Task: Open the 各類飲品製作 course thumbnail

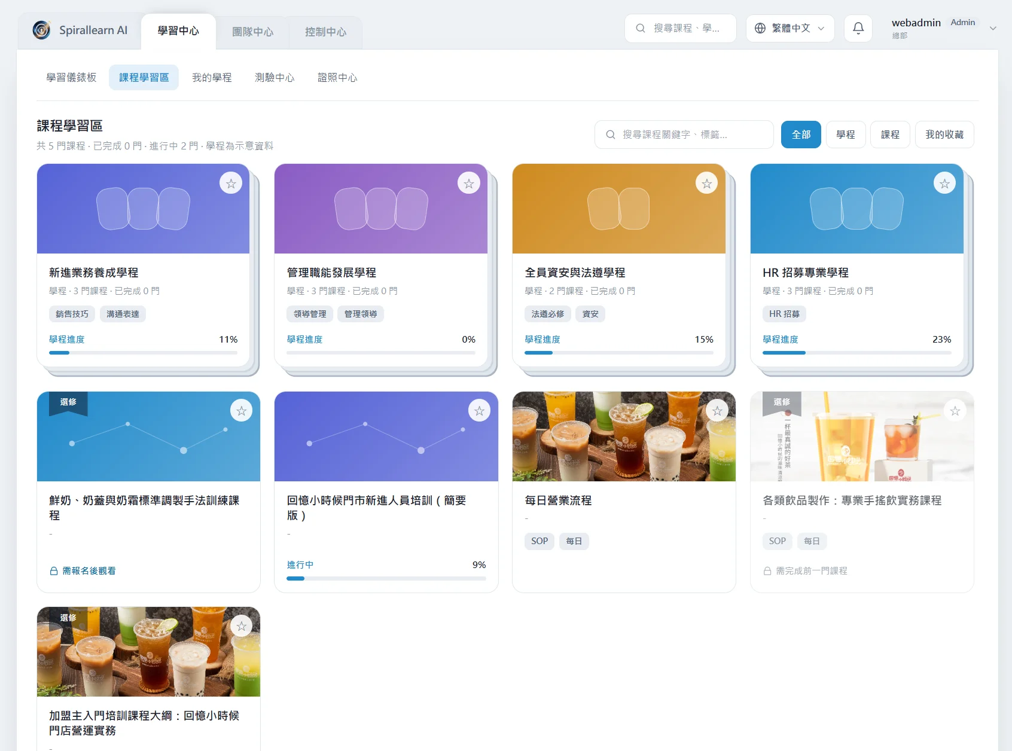Action: [x=862, y=436]
